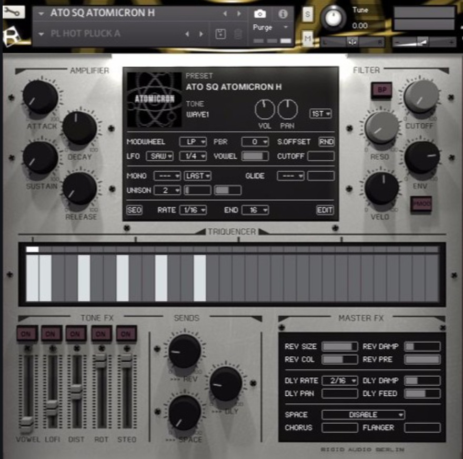463x459 pixels.
Task: Open the SPACE DISABLE dropdown
Action: (363, 415)
